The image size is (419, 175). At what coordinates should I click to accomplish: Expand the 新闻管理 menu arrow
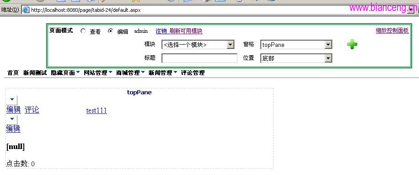coord(175,72)
